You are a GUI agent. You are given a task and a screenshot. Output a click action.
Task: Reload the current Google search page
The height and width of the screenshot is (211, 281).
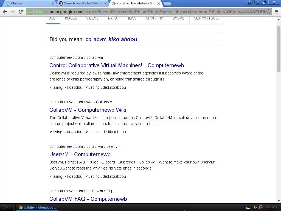(21, 12)
